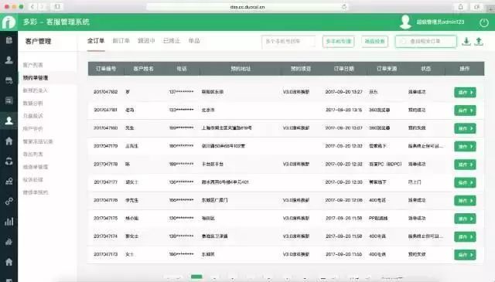Open the calendar table icon in dark sidebar
495x282 pixels.
[9, 100]
